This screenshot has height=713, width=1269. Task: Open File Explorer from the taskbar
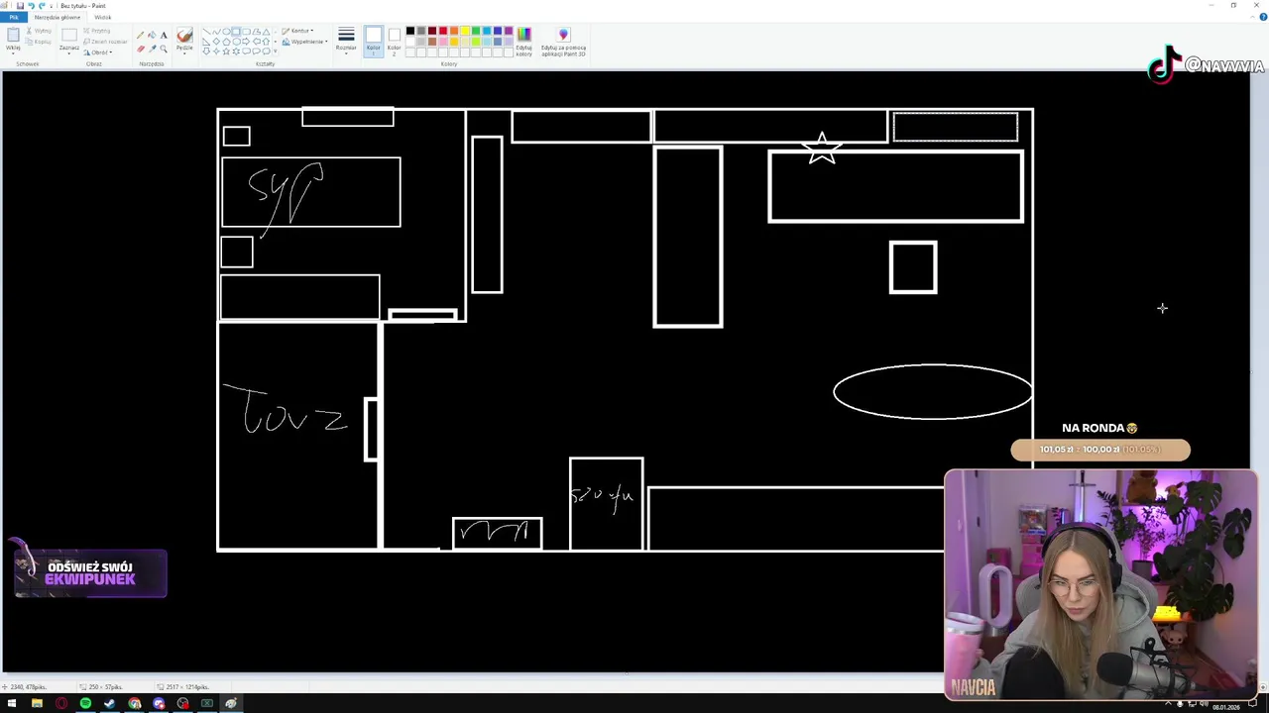click(x=37, y=703)
